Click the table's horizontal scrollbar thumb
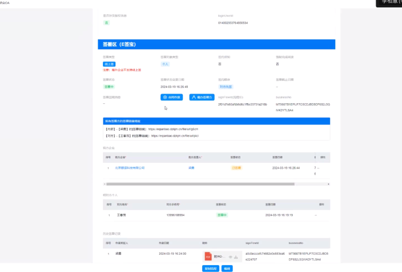Image resolution: width=402 pixels, height=272 pixels. pos(200,184)
